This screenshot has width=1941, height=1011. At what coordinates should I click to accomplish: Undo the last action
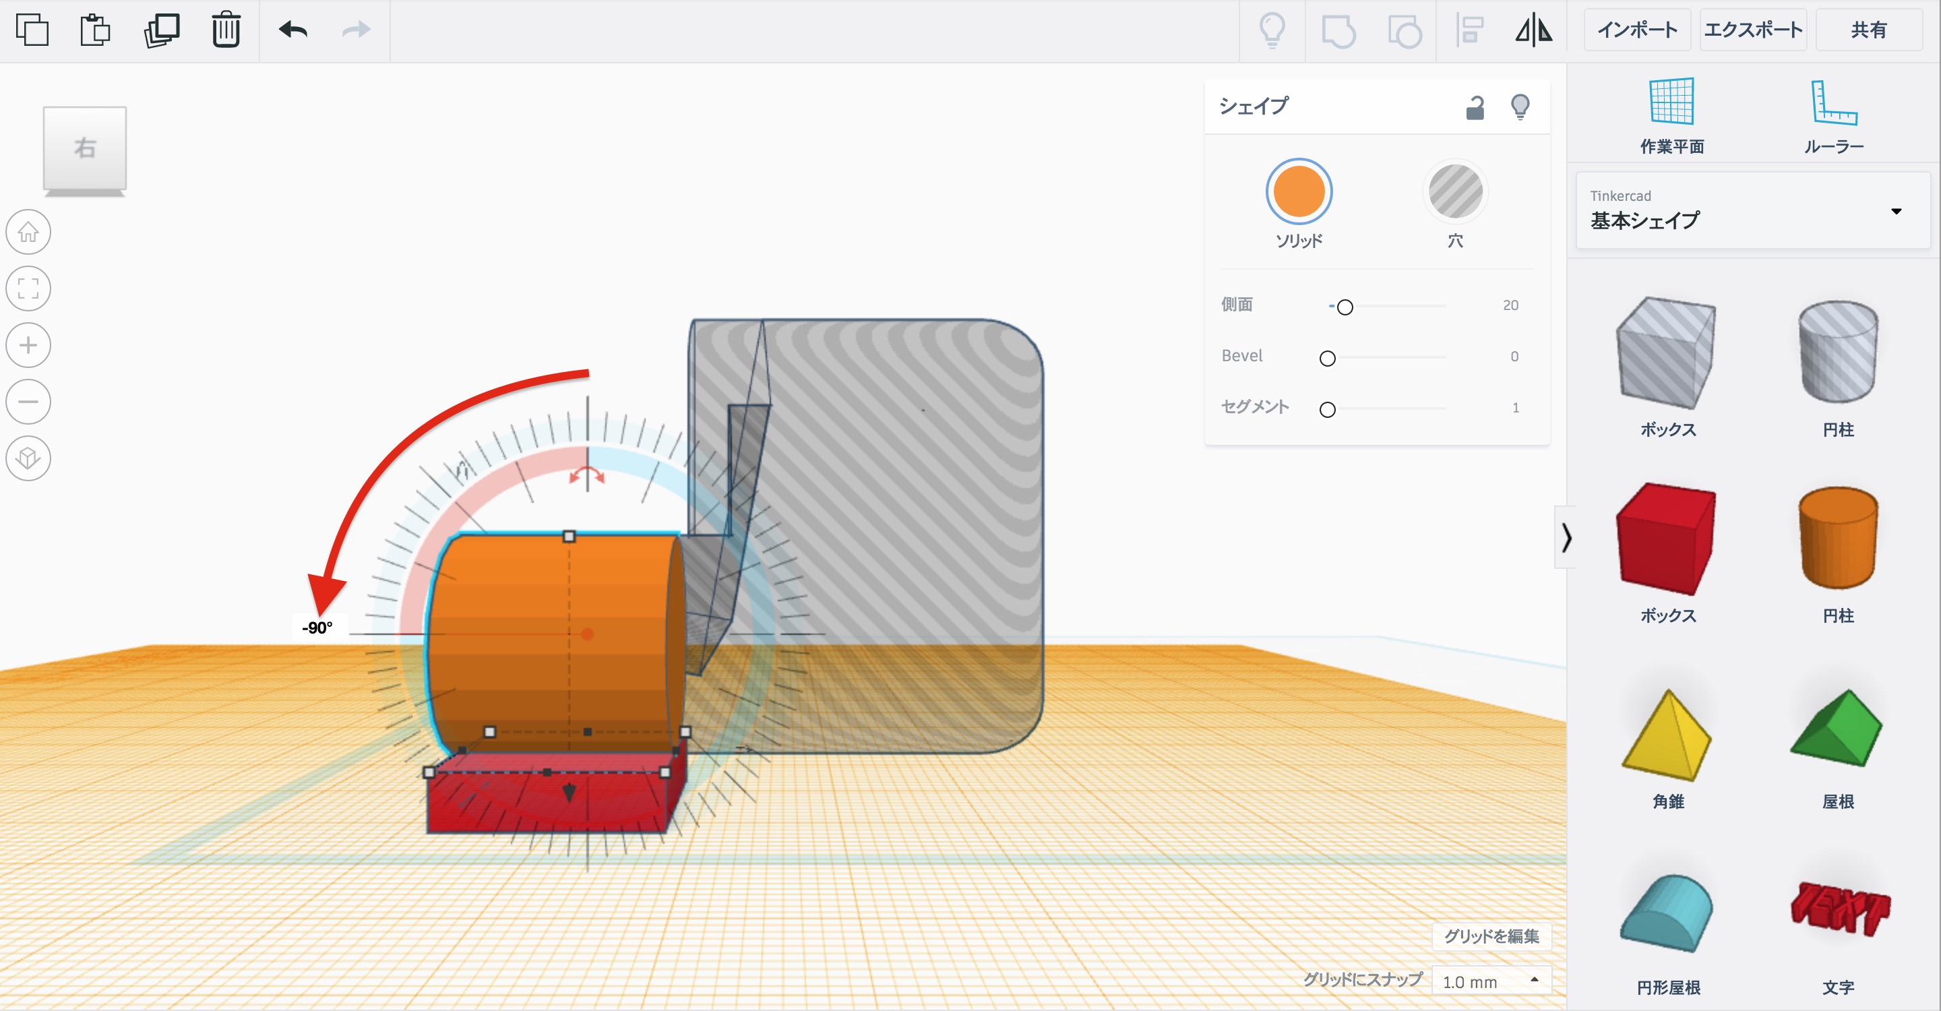tap(292, 30)
